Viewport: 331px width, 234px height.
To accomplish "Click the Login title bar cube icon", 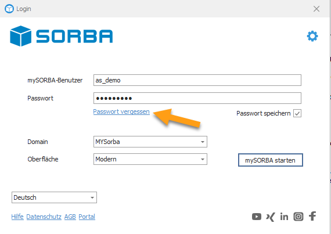I will click(x=9, y=9).
